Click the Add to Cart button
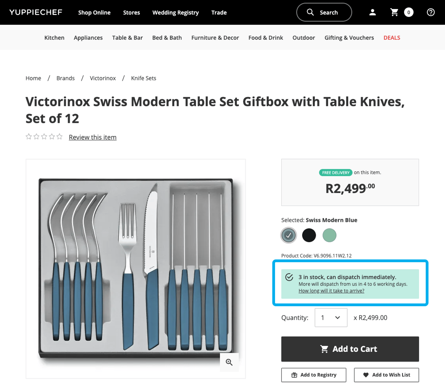 pos(350,349)
